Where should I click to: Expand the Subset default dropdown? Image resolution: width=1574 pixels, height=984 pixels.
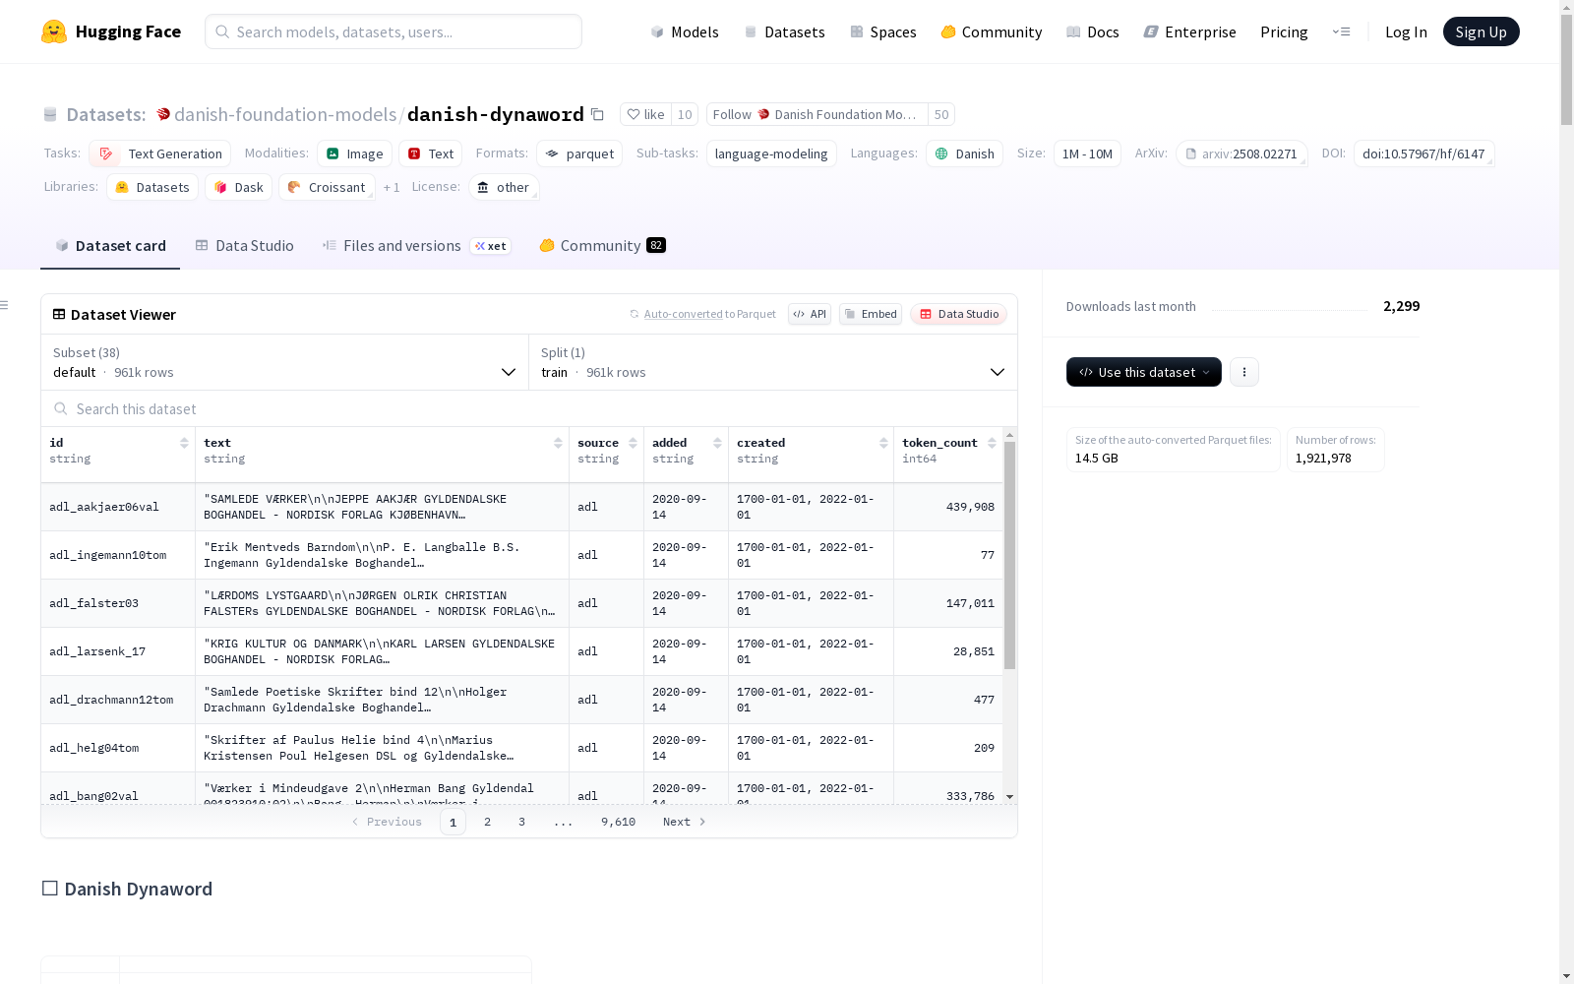[x=285, y=362]
